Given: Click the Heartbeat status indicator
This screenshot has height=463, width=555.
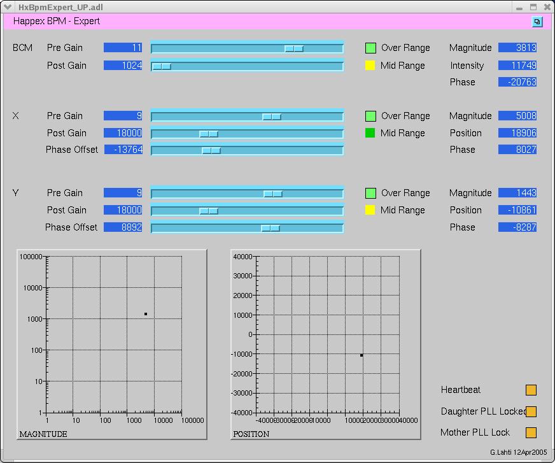Looking at the screenshot, I should tap(531, 390).
